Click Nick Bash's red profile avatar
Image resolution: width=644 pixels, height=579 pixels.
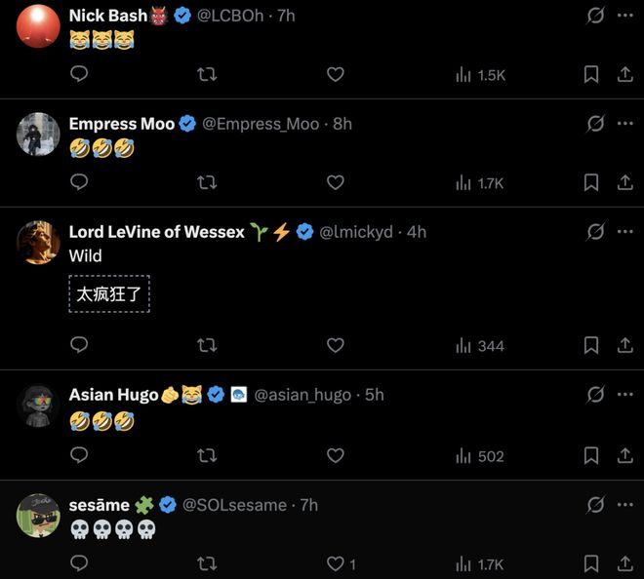pos(38,25)
